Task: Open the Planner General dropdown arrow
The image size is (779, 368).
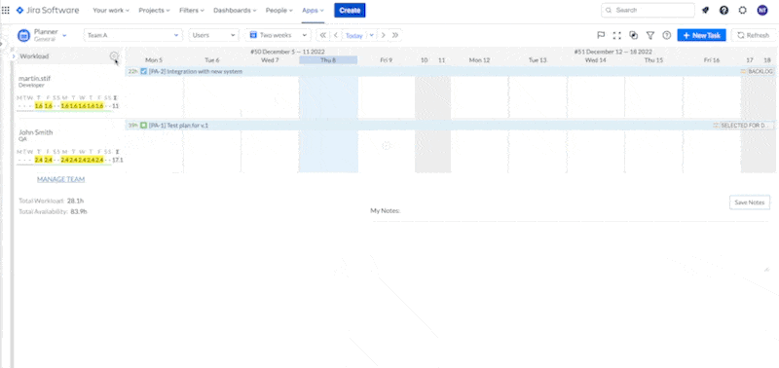Action: 64,35
